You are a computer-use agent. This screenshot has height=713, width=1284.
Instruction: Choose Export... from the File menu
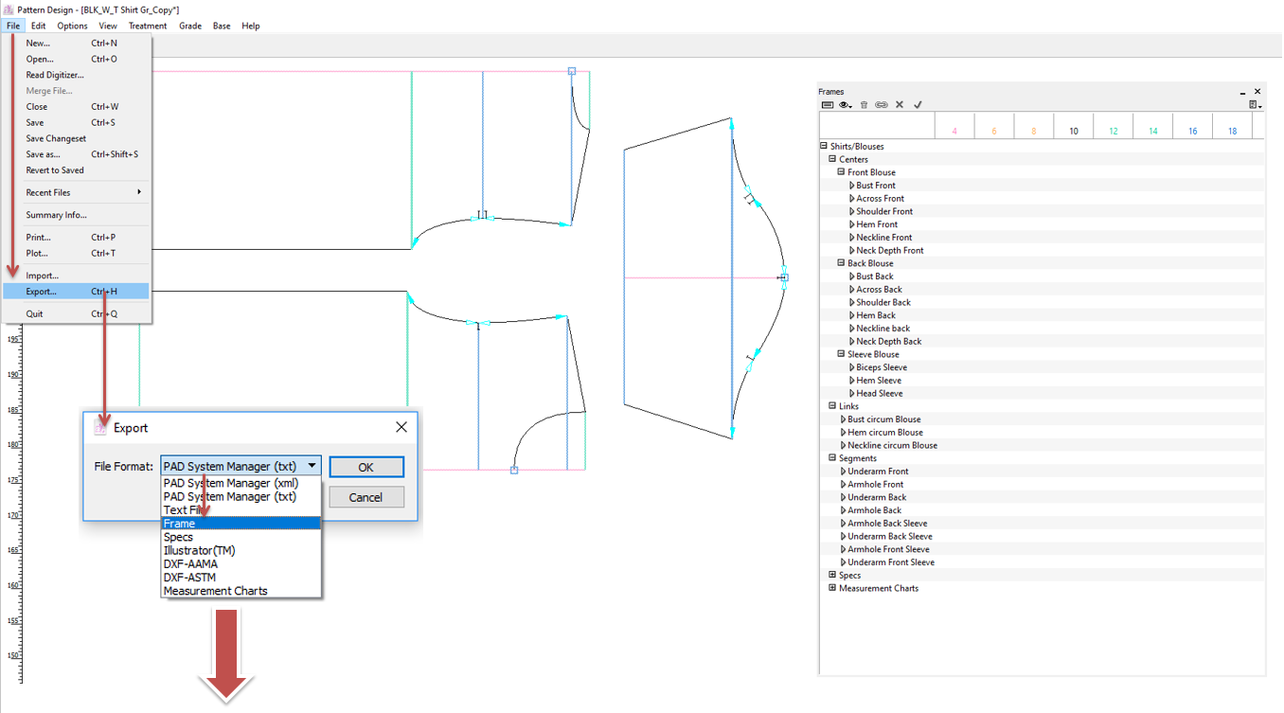point(42,292)
